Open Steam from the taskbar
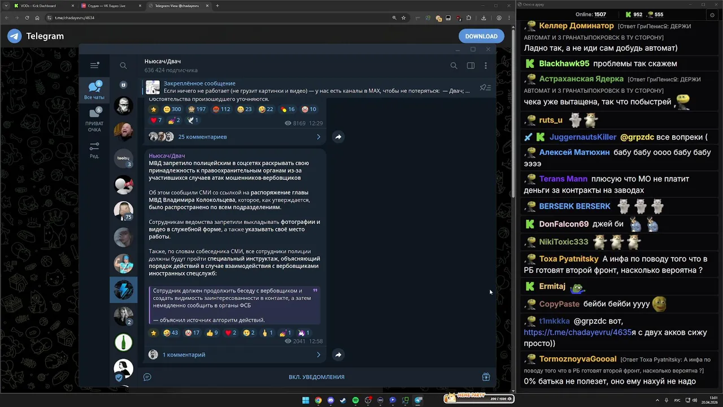The height and width of the screenshot is (407, 723). click(x=343, y=400)
